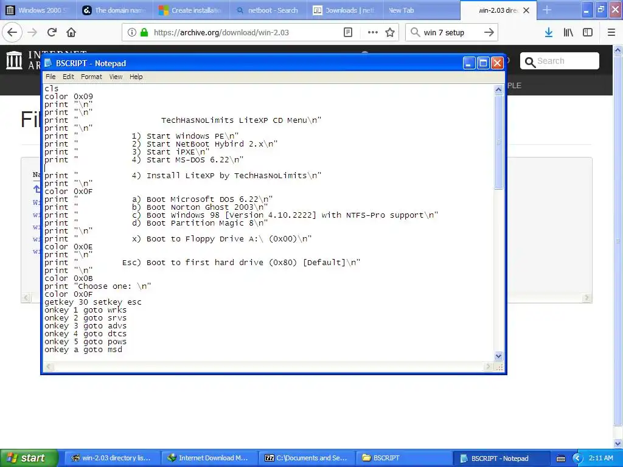The height and width of the screenshot is (467, 623).
Task: Reload the archive.org page
Action: [52, 33]
